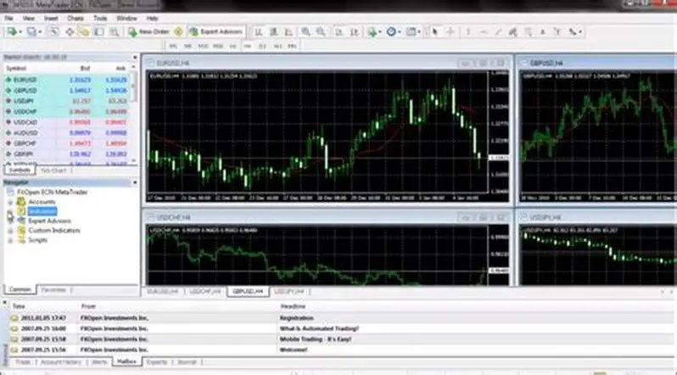This screenshot has width=677, height=375.
Task: Open the Profiles toolbar icon
Action: (x=31, y=31)
